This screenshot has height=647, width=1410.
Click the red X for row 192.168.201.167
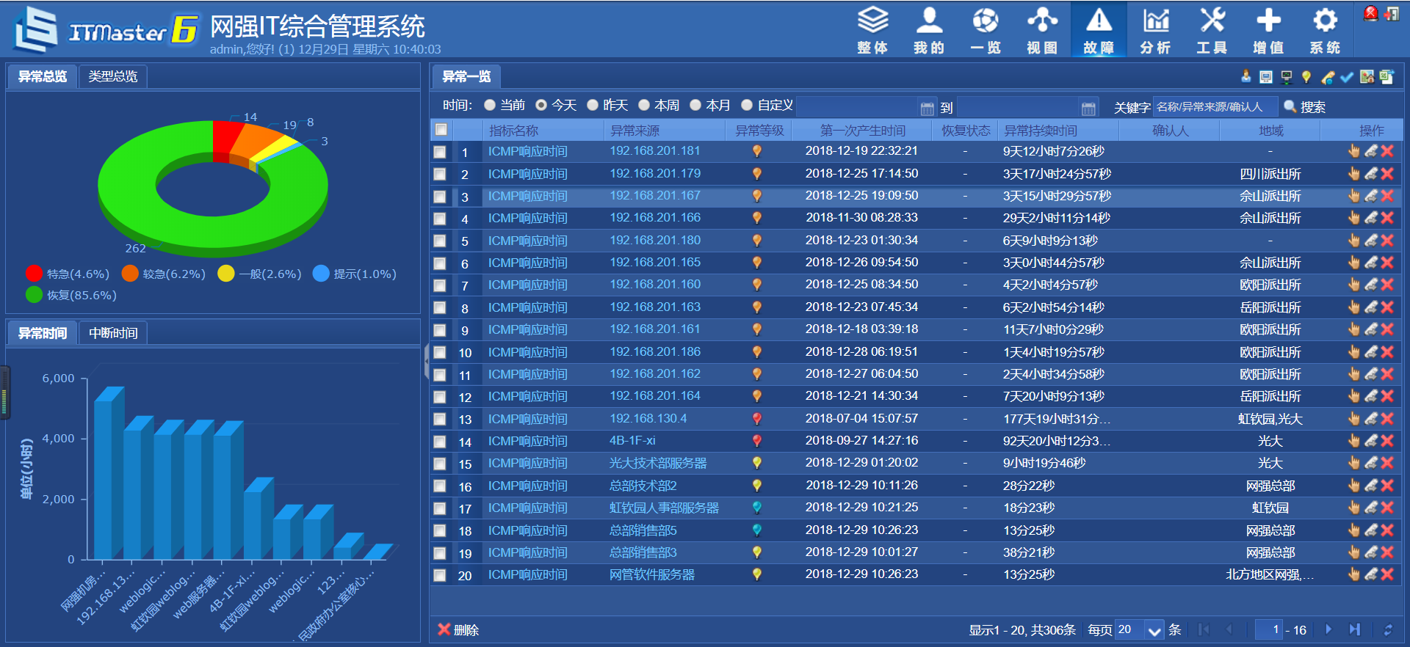point(1387,196)
